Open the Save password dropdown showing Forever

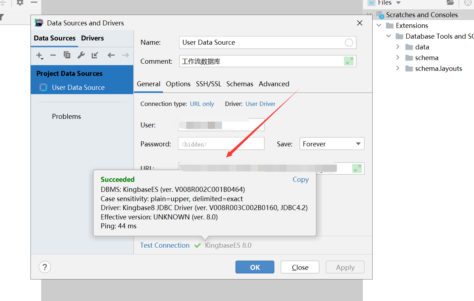pyautogui.click(x=332, y=144)
